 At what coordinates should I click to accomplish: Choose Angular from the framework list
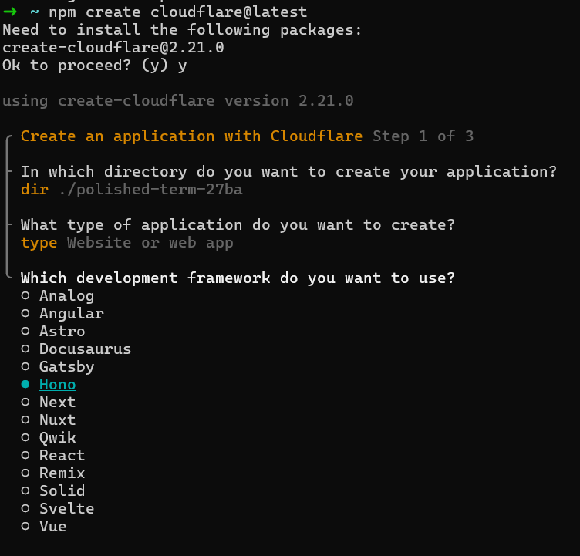[x=71, y=314]
